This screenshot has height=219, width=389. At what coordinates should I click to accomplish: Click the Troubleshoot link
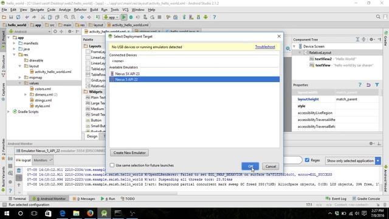(265, 47)
